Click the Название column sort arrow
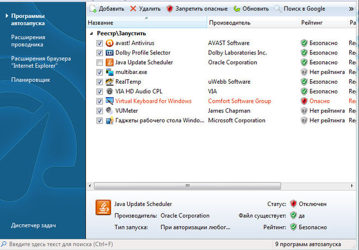 (147, 18)
